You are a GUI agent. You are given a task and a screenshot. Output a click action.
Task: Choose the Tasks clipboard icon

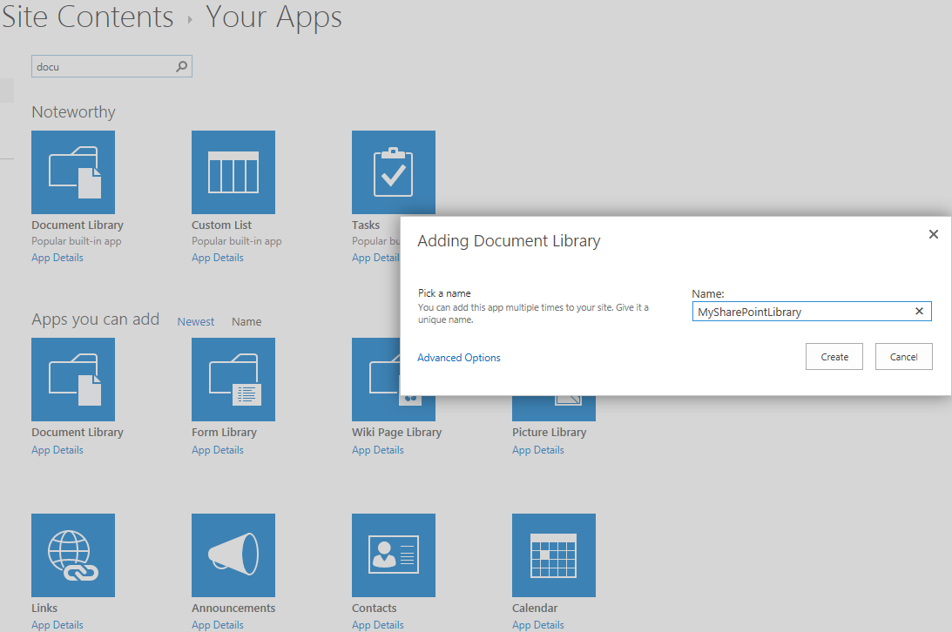(x=394, y=172)
